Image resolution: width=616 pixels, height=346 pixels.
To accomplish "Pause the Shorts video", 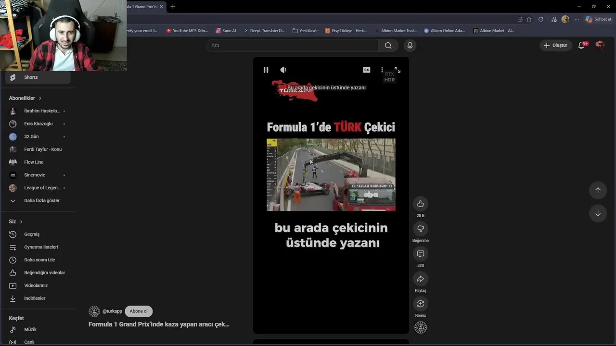I will [266, 70].
